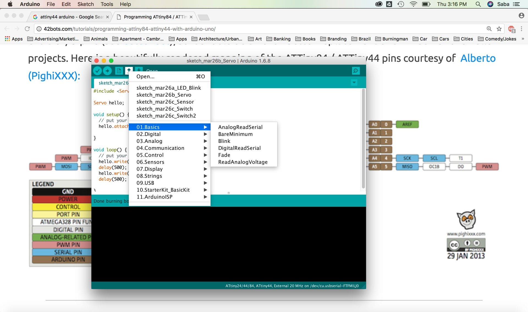Open the Tools menu in menu bar

point(107,4)
